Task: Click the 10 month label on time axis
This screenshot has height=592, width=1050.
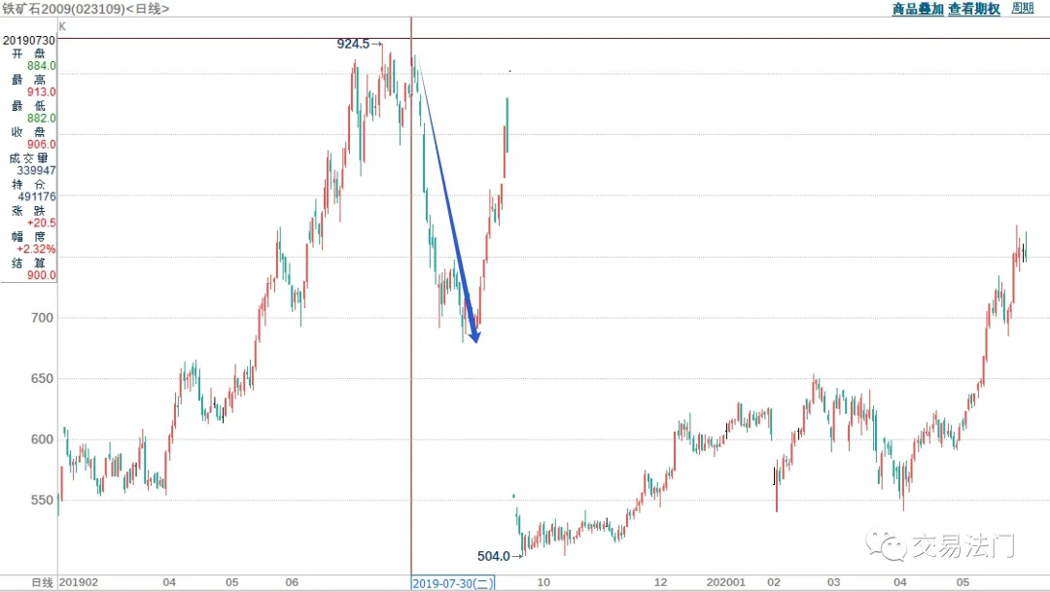Action: 543,582
